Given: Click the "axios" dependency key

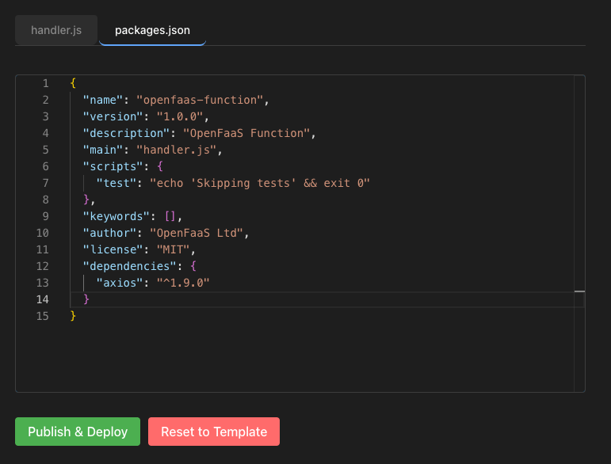Looking at the screenshot, I should pos(120,283).
